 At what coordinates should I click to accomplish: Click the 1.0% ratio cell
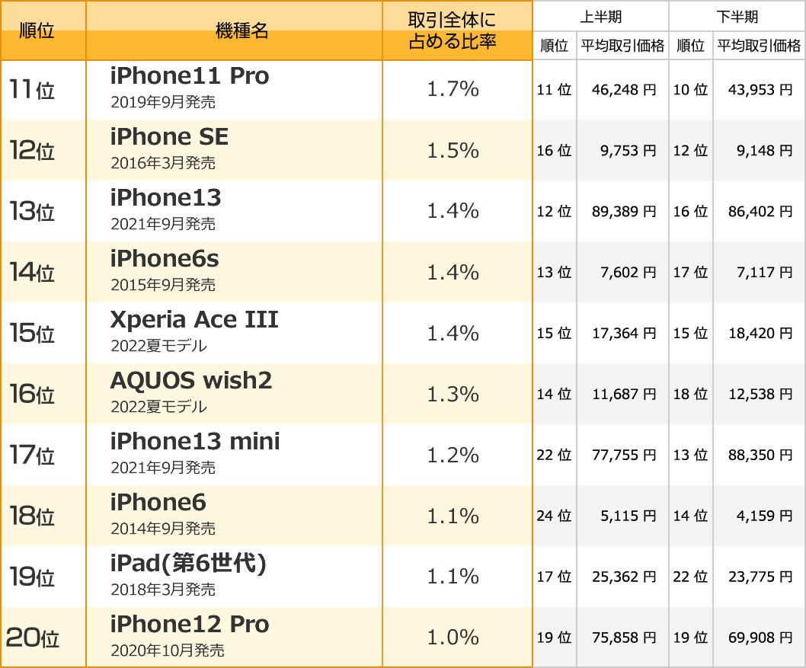[453, 638]
